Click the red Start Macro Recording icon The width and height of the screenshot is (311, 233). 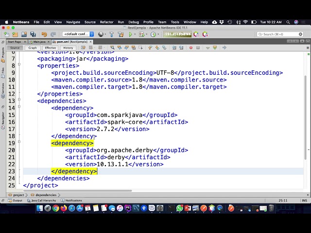coord(191,48)
